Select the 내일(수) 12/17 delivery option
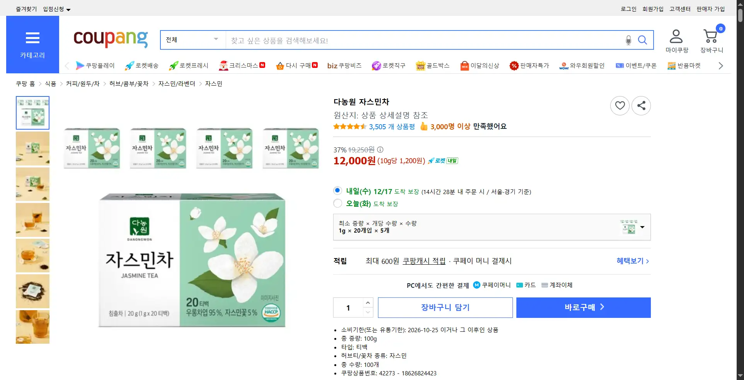This screenshot has height=380, width=744. click(337, 191)
